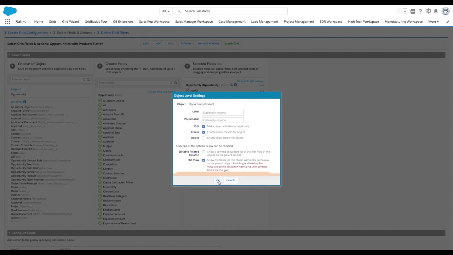Check the Editable Related Column option

tap(203, 152)
